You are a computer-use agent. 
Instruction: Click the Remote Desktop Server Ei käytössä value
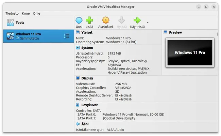click(123, 95)
